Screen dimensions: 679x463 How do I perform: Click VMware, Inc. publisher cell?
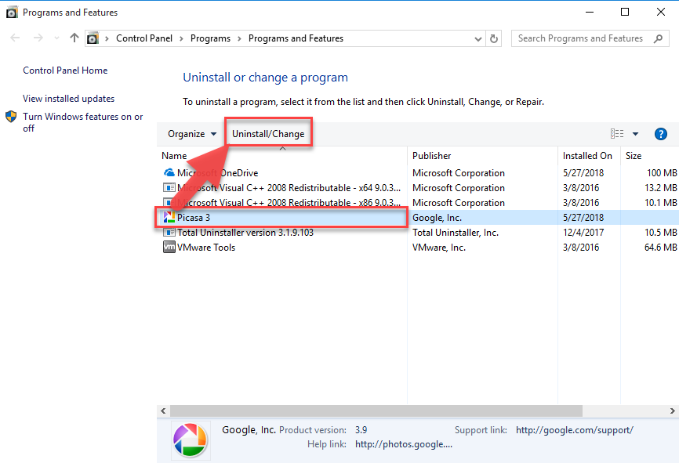pyautogui.click(x=439, y=248)
